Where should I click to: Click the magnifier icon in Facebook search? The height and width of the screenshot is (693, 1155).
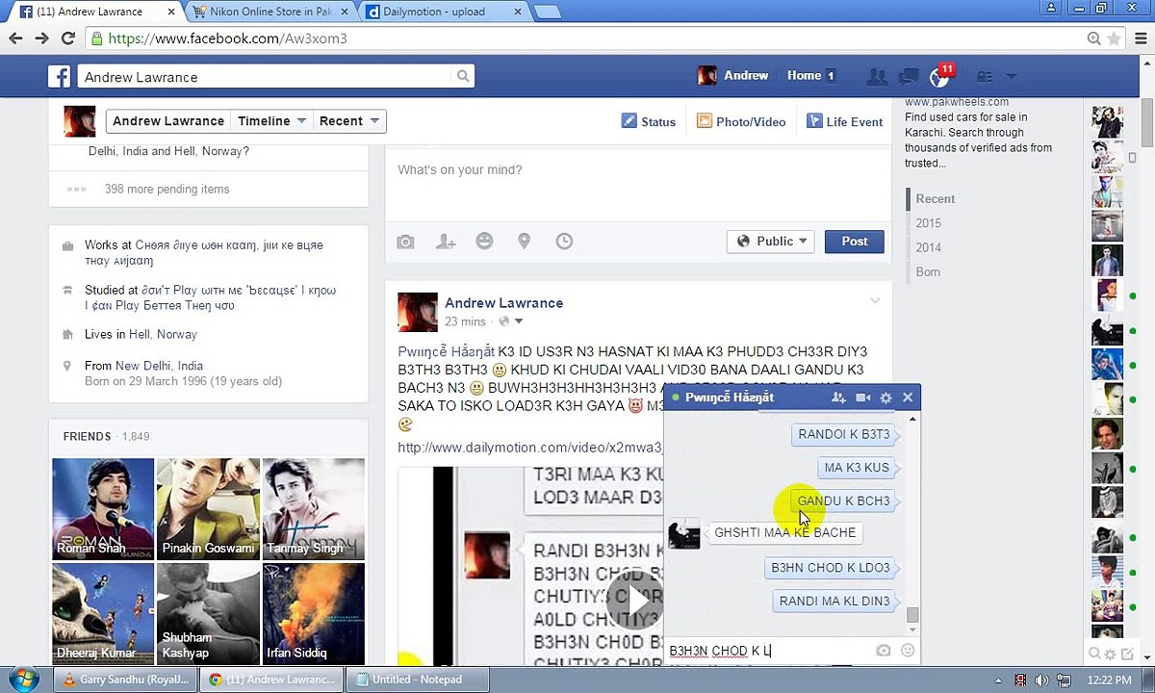[463, 76]
